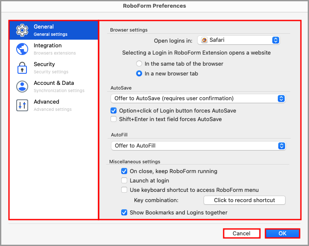Click the 'RoboForm Preferences' window title
This screenshot has width=309, height=246.
154,6
